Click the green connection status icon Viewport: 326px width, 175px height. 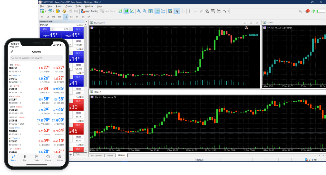click(x=313, y=11)
